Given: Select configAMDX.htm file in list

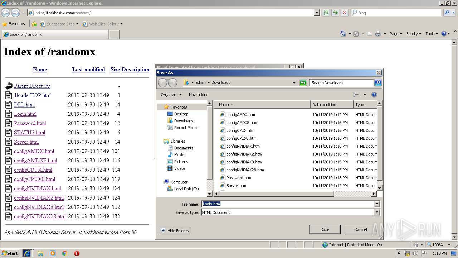Looking at the screenshot, I should [240, 115].
